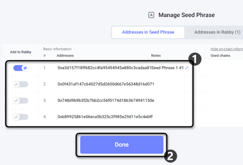Disable the Add to Rabby toggle for address 1

(21, 68)
